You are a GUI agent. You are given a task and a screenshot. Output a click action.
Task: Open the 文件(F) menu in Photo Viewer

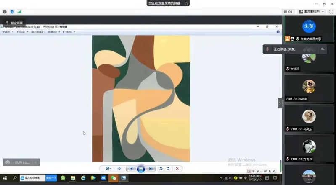(x=6, y=32)
